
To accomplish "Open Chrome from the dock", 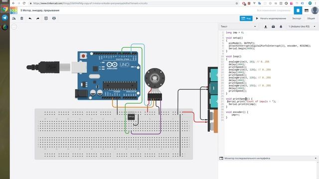I will pyautogui.click(x=4, y=9).
